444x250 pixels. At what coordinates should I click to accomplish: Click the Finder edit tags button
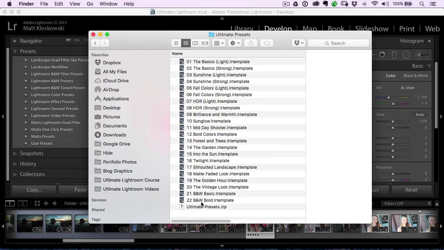pyautogui.click(x=267, y=43)
